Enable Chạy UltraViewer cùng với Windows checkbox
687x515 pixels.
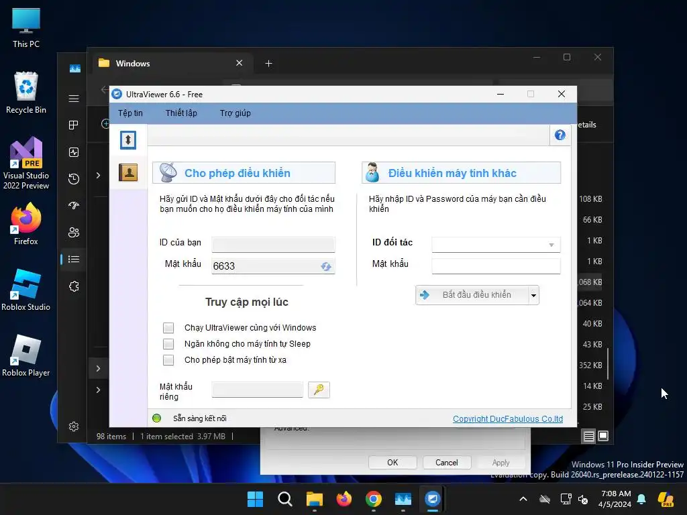[168, 327]
